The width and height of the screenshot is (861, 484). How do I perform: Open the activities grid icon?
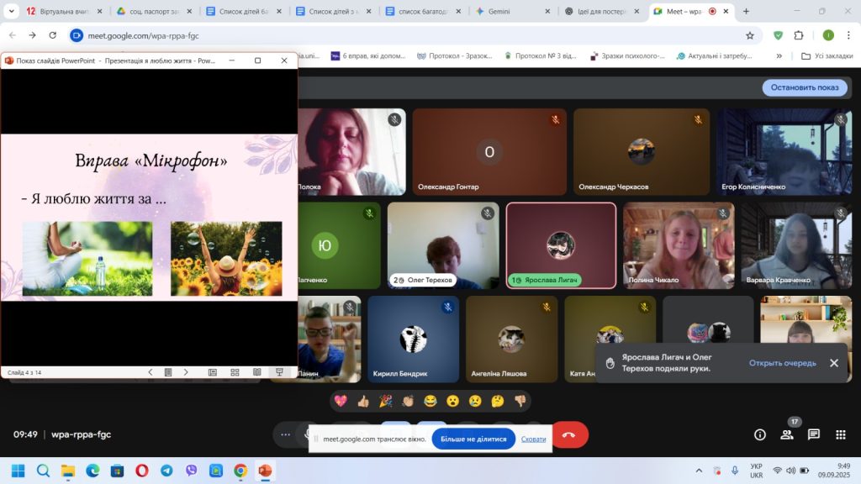(841, 434)
